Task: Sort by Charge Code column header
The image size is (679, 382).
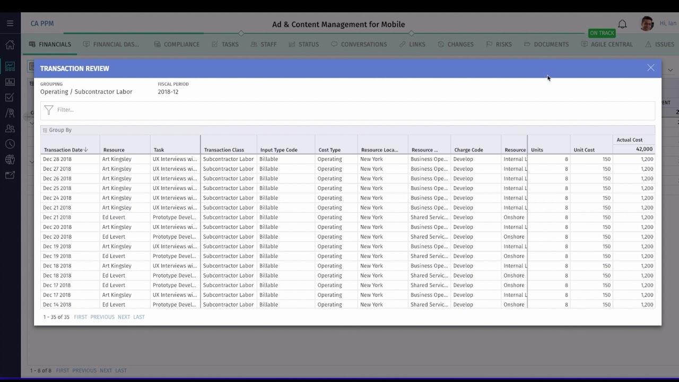Action: [x=468, y=150]
